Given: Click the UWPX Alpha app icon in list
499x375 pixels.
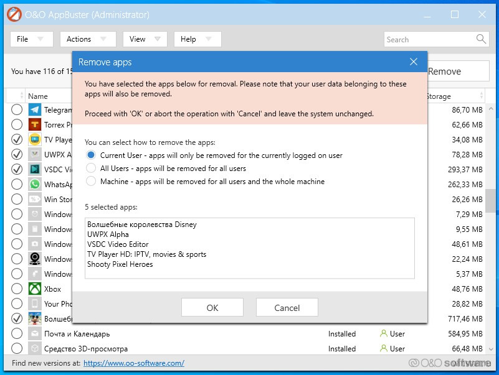Looking at the screenshot, I should point(35,154).
